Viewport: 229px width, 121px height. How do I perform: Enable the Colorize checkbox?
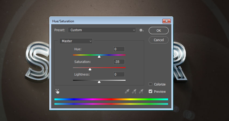pos(150,84)
